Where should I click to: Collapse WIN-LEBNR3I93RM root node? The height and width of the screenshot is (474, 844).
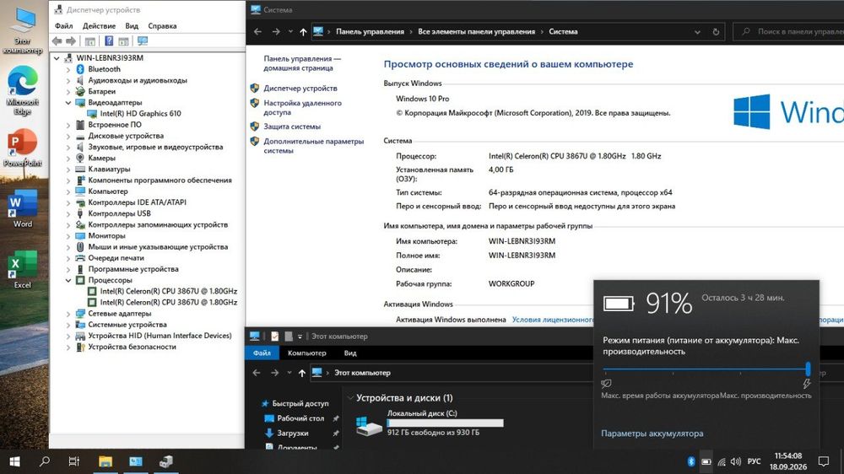point(57,58)
